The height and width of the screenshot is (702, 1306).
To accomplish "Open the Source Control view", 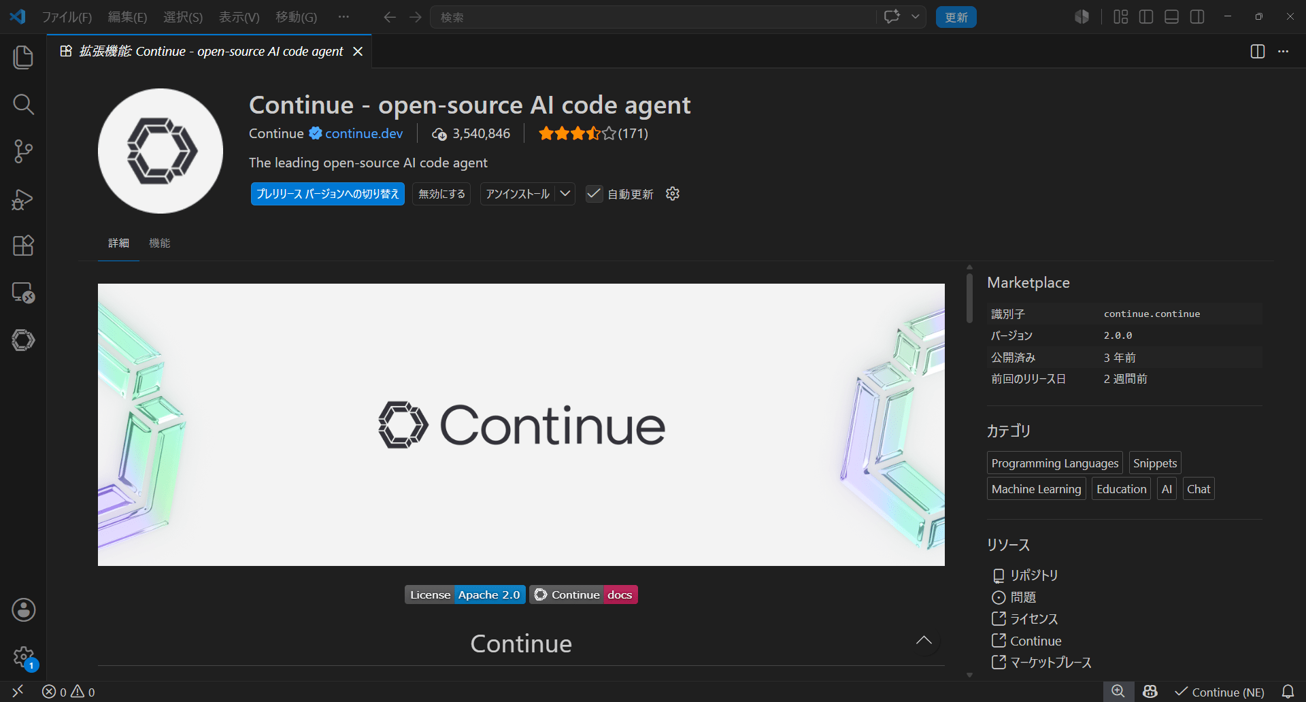I will coord(23,151).
